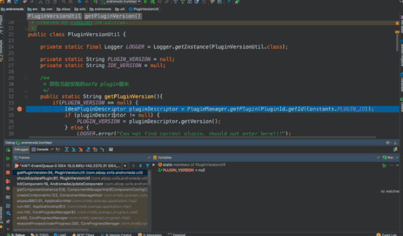Stop the debug session red square
This screenshot has width=403, height=236.
click(8, 173)
